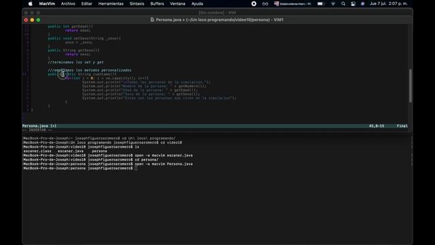Zoom the Persona.java window with green button
This screenshot has width=435, height=245.
point(38,20)
